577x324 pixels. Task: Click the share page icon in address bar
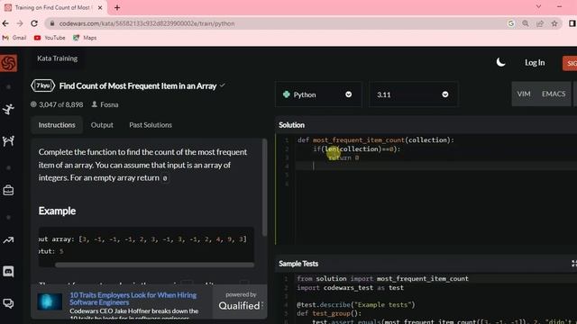tap(540, 23)
